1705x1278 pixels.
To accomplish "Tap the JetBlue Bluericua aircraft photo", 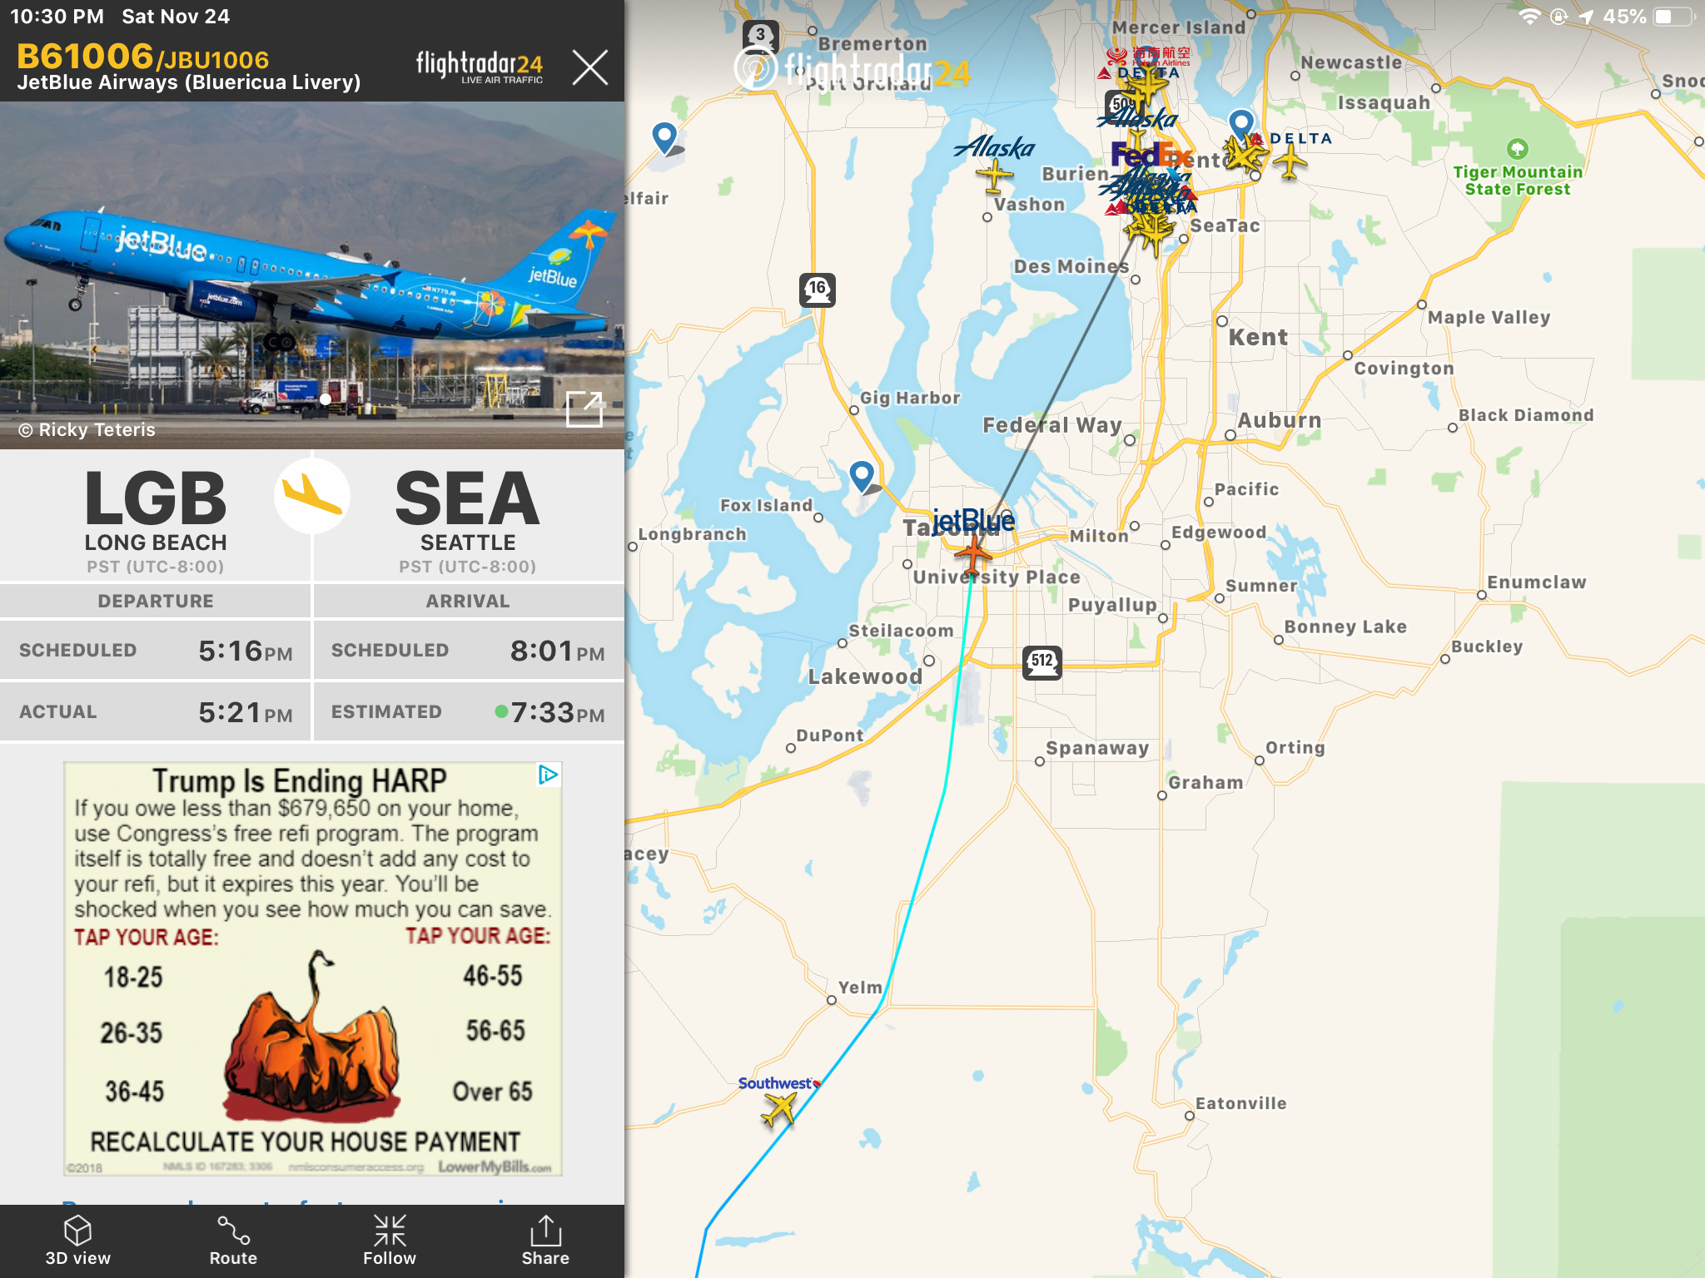I will tap(312, 275).
